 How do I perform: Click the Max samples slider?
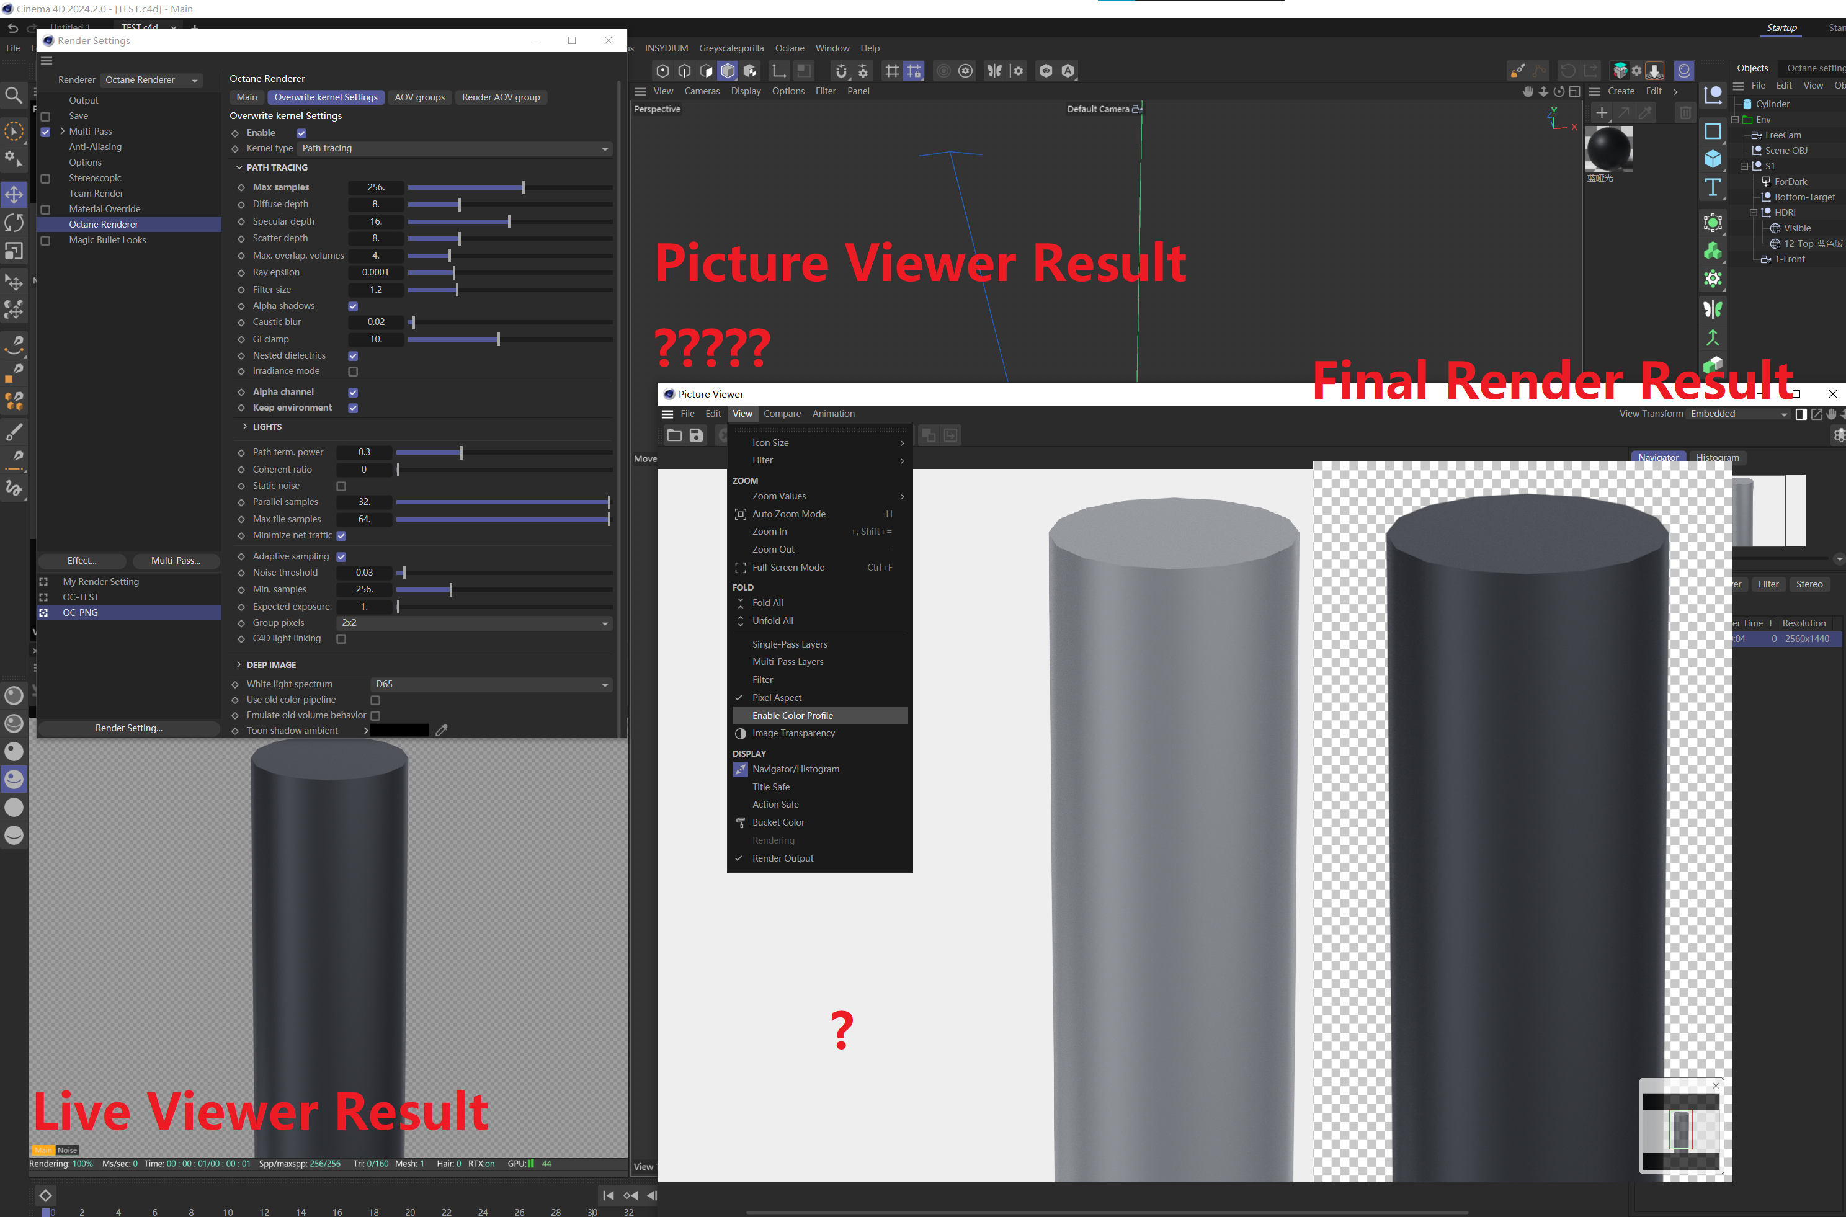click(509, 187)
